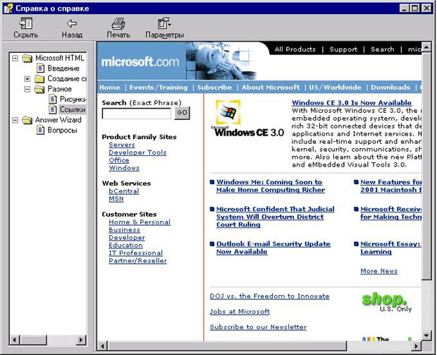437x355 pixels.
Task: Click Search in the black header
Action: point(382,49)
